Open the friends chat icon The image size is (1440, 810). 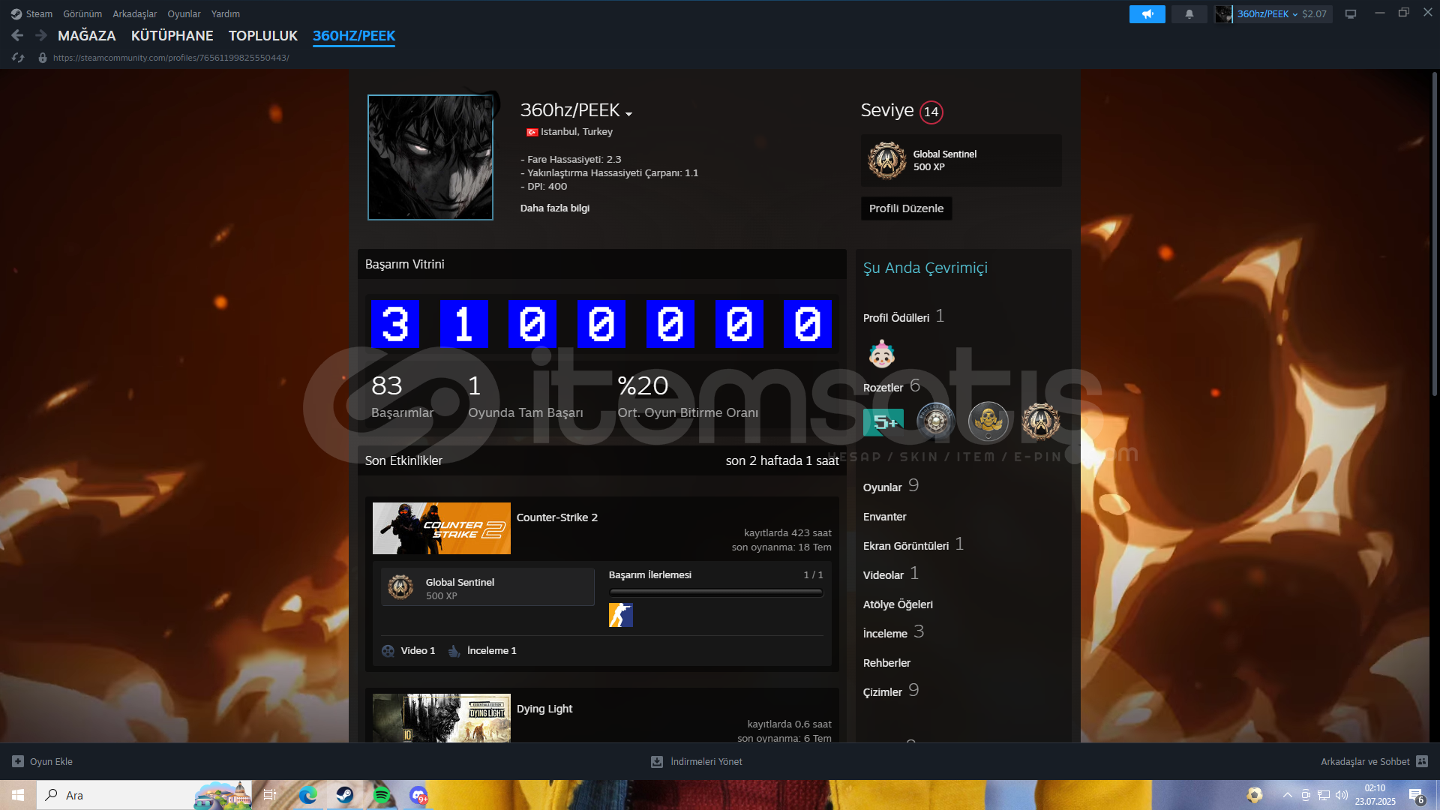(1422, 761)
